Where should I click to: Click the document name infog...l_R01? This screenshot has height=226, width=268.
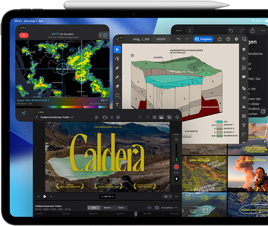click(x=141, y=39)
